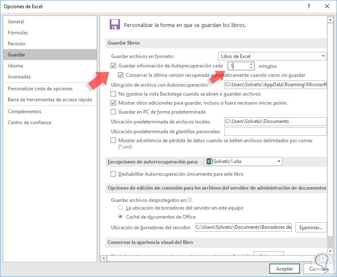Click the Aceptar button
Image resolution: width=337 pixels, height=277 pixels.
click(284, 268)
